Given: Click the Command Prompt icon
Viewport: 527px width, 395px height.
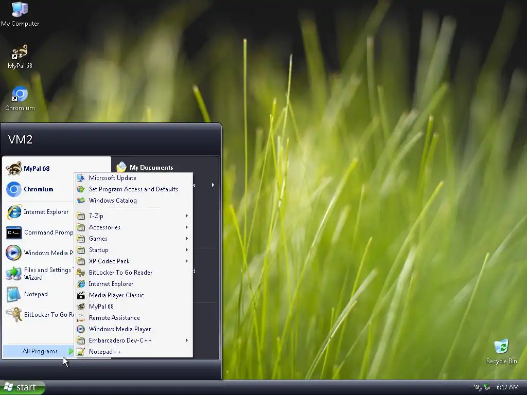Looking at the screenshot, I should point(14,232).
